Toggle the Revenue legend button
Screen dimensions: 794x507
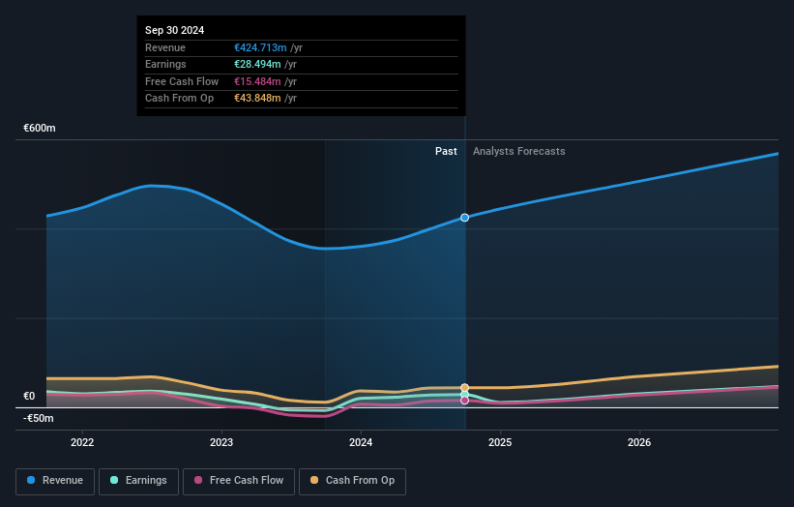(55, 481)
